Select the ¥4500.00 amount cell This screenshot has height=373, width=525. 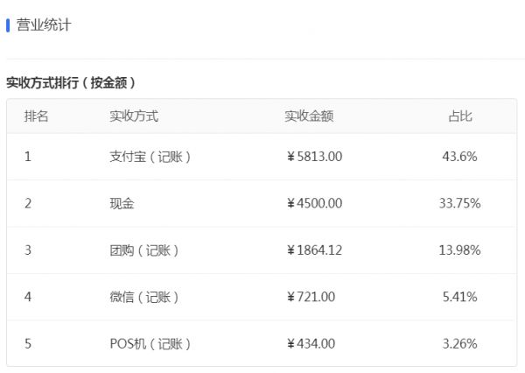[314, 203]
